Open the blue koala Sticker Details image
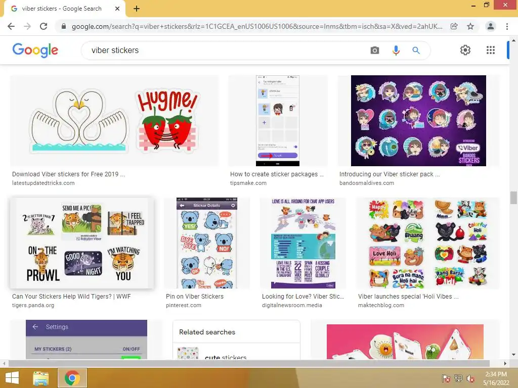Screen dimensions: 518x388 (207, 243)
